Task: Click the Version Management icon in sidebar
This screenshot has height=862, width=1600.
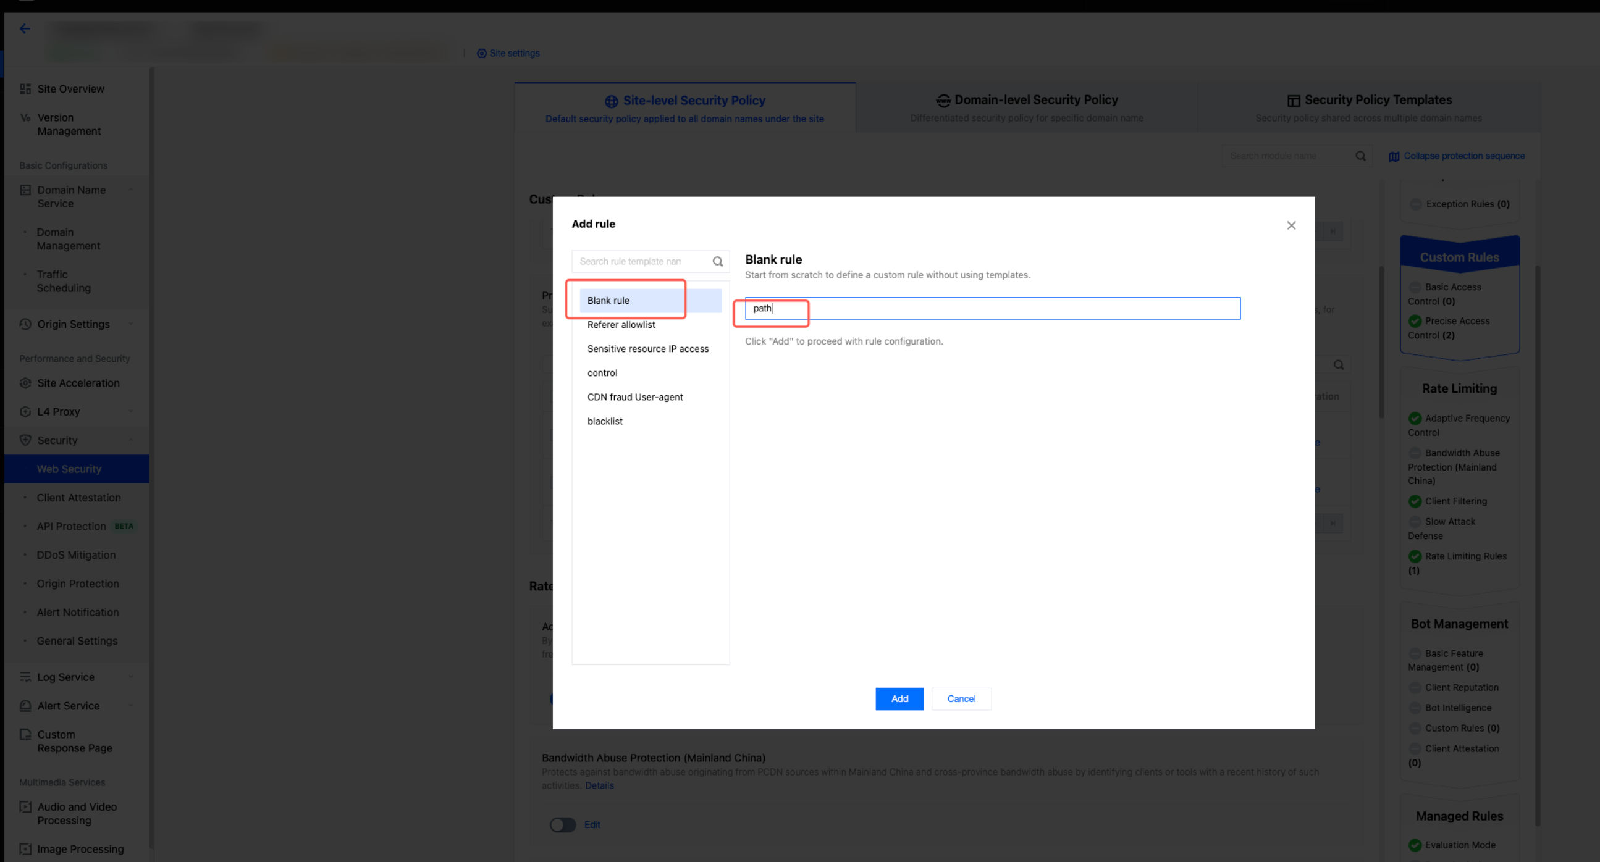Action: tap(25, 117)
